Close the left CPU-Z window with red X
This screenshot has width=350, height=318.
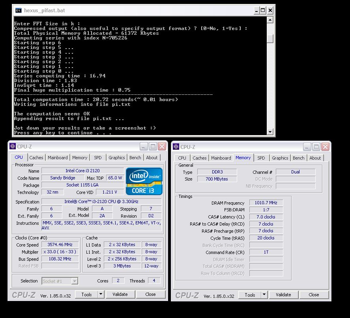click(x=162, y=147)
